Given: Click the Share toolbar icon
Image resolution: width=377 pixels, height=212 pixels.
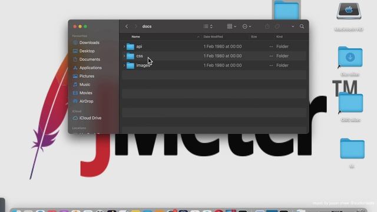Looking at the screenshot, I should (267, 26).
